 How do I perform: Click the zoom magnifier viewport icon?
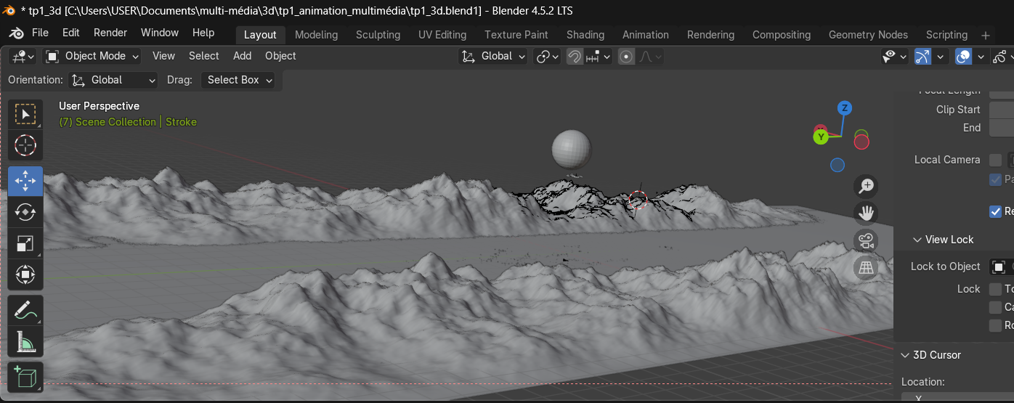[865, 186]
